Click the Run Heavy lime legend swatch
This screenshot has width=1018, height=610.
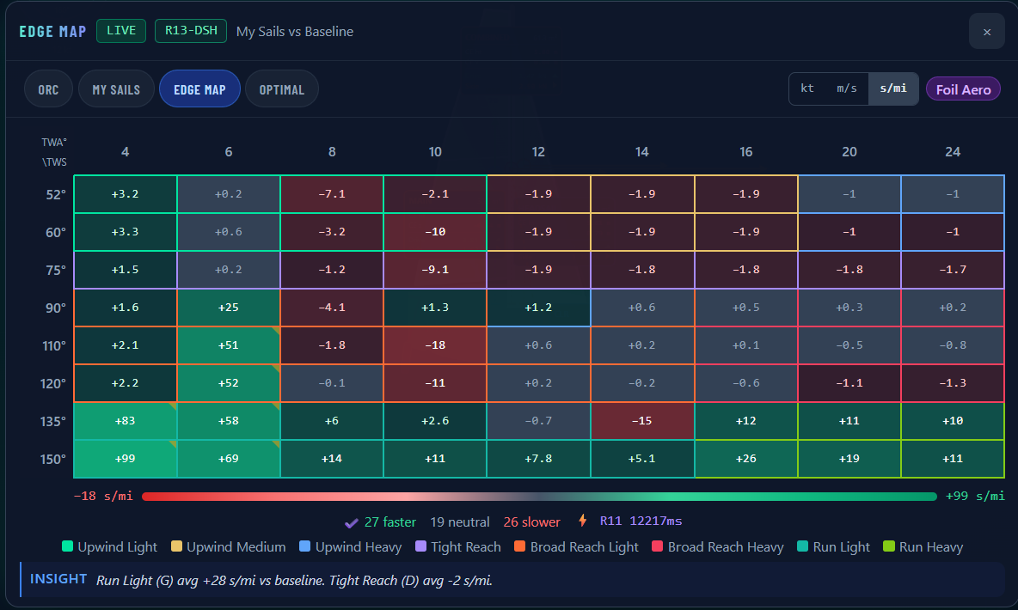pos(889,546)
